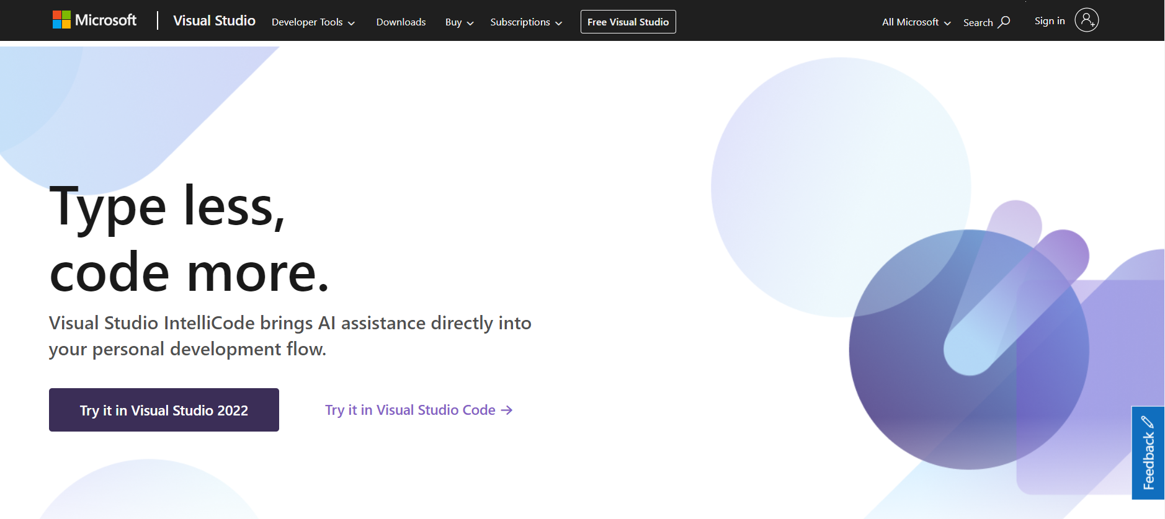Open the Visual Studio home link
This screenshot has width=1165, height=519.
(x=214, y=21)
